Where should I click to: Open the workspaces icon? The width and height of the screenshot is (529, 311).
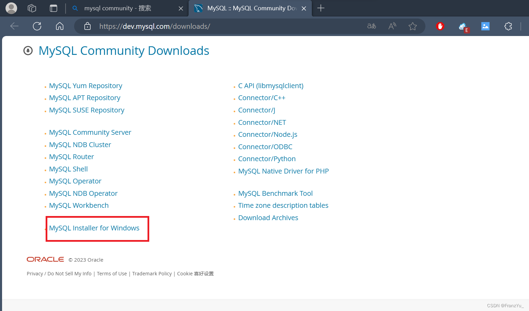click(32, 8)
